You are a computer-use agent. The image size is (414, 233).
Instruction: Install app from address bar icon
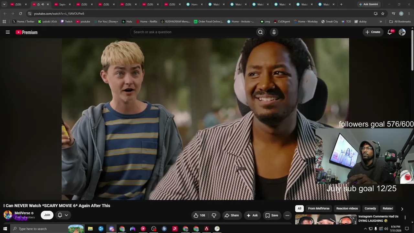point(376,14)
